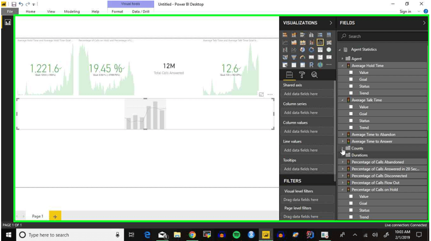Select the ArcGIS Maps visualization
The width and height of the screenshot is (431, 241).
(x=320, y=65)
